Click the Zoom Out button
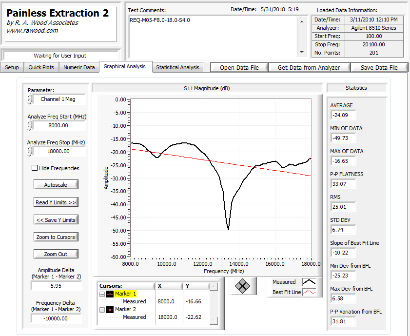 pos(56,254)
